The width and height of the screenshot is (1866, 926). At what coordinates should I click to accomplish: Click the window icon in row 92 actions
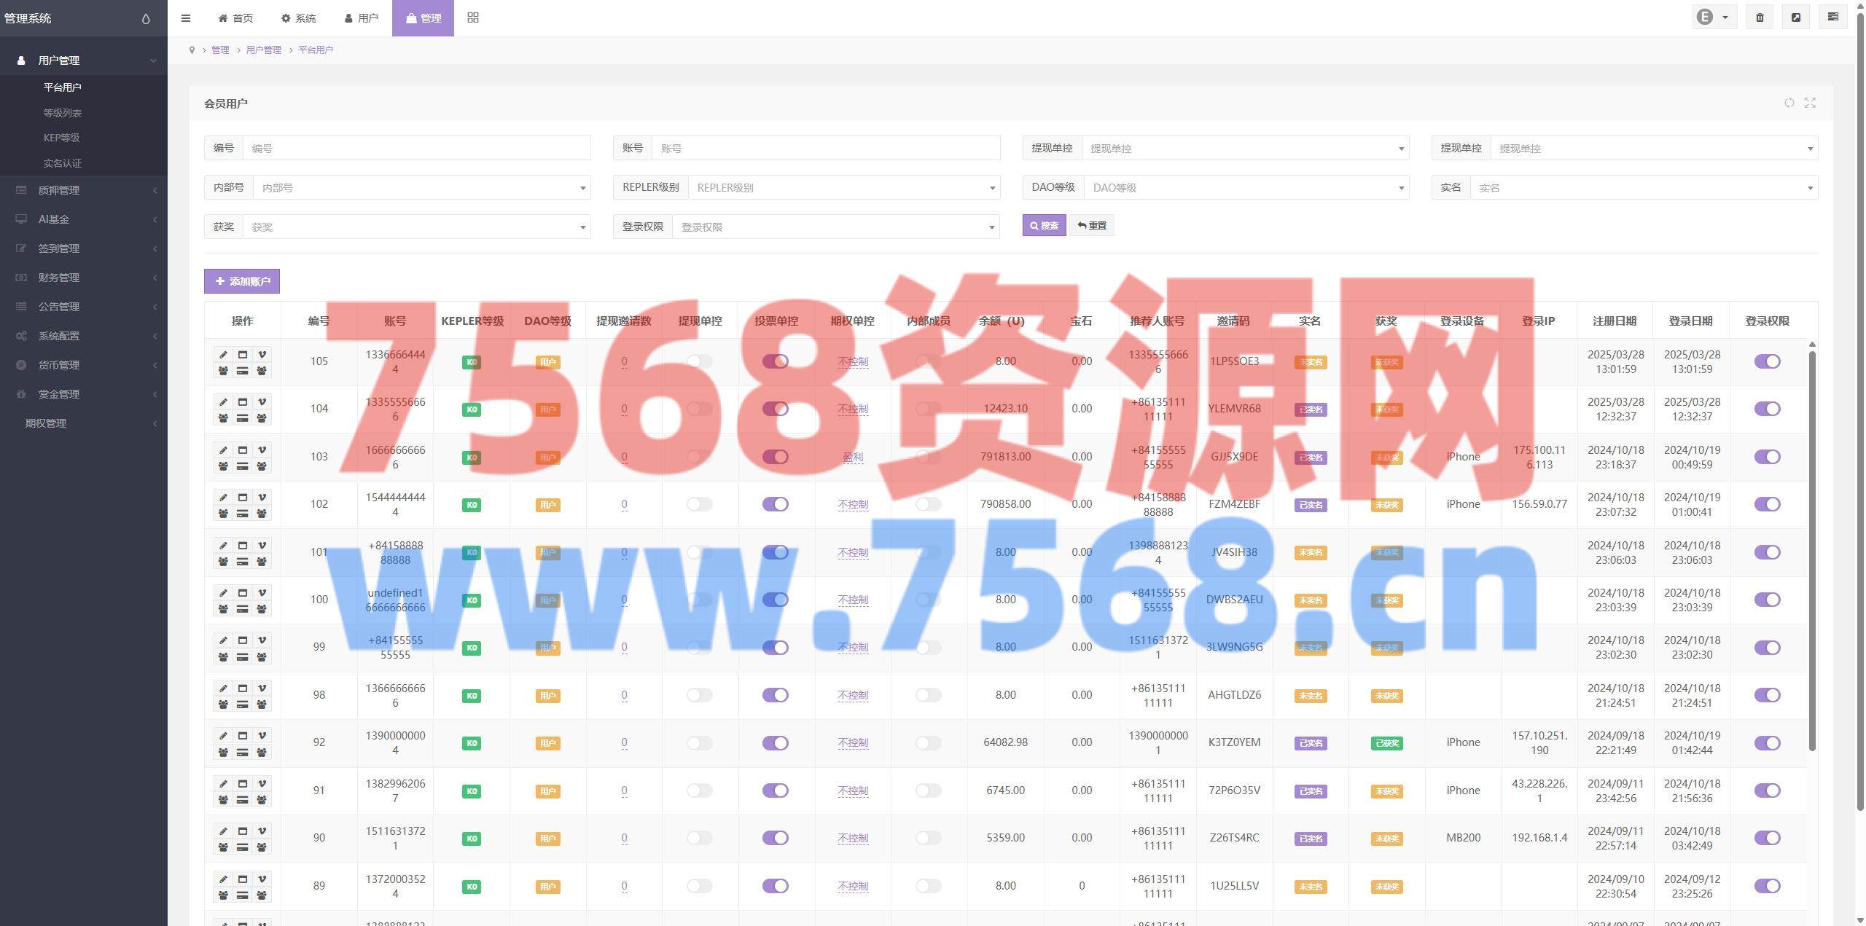pos(242,736)
